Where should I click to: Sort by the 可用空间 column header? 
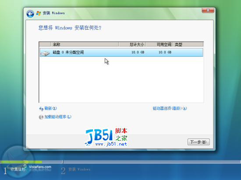[x=159, y=45]
